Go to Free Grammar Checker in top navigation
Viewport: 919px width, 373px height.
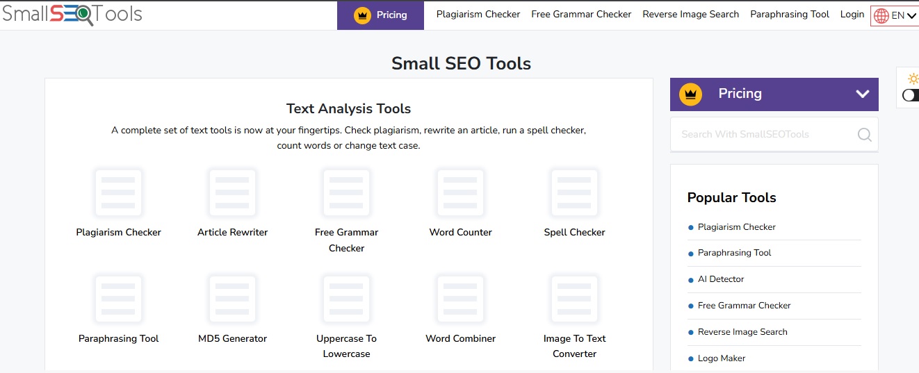click(x=581, y=14)
